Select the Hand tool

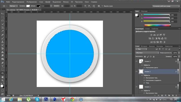point(3,77)
